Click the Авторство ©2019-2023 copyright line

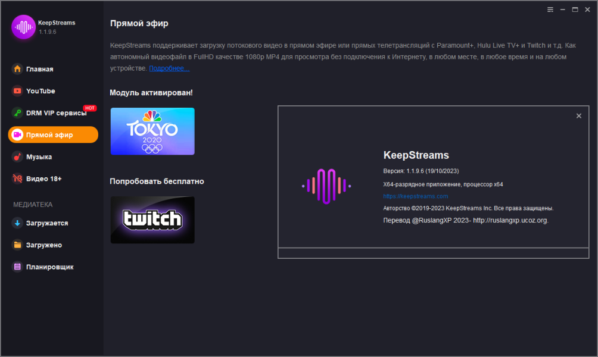click(468, 208)
